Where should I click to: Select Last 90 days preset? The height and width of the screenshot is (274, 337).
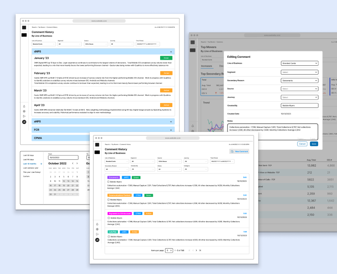[28, 160]
